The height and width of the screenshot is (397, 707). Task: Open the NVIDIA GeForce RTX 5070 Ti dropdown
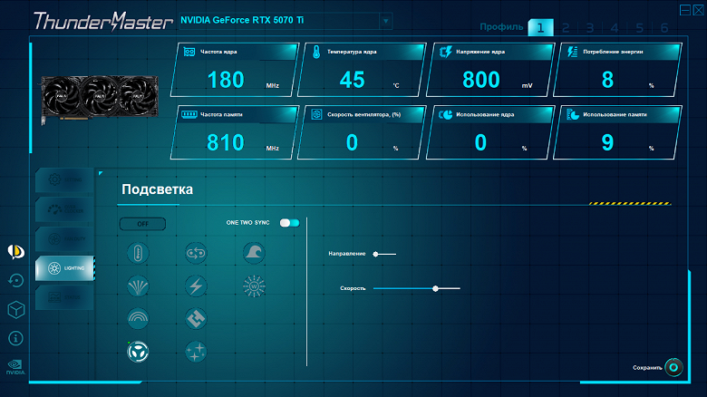tap(385, 21)
